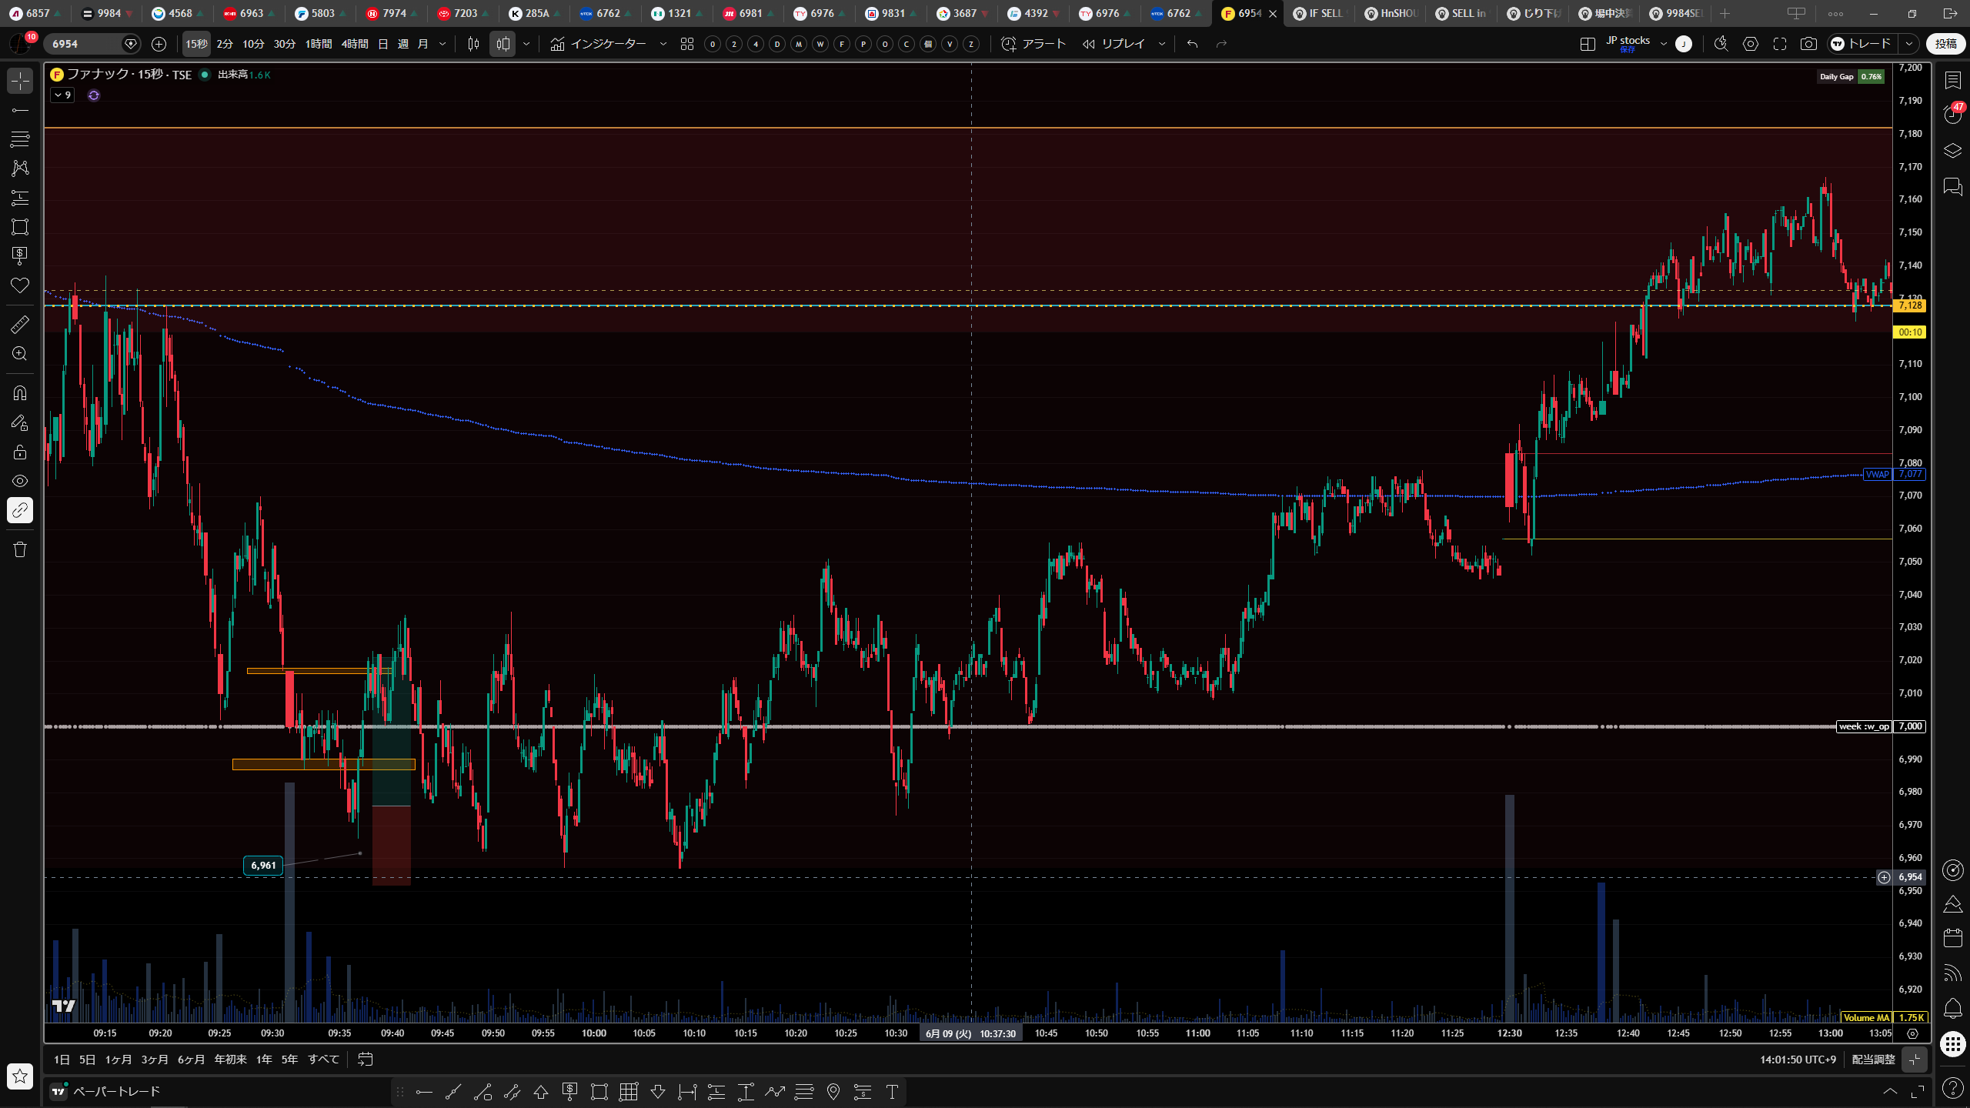Add symbol with plus circle icon
Screen dimensions: 1970x1108
pyautogui.click(x=159, y=45)
